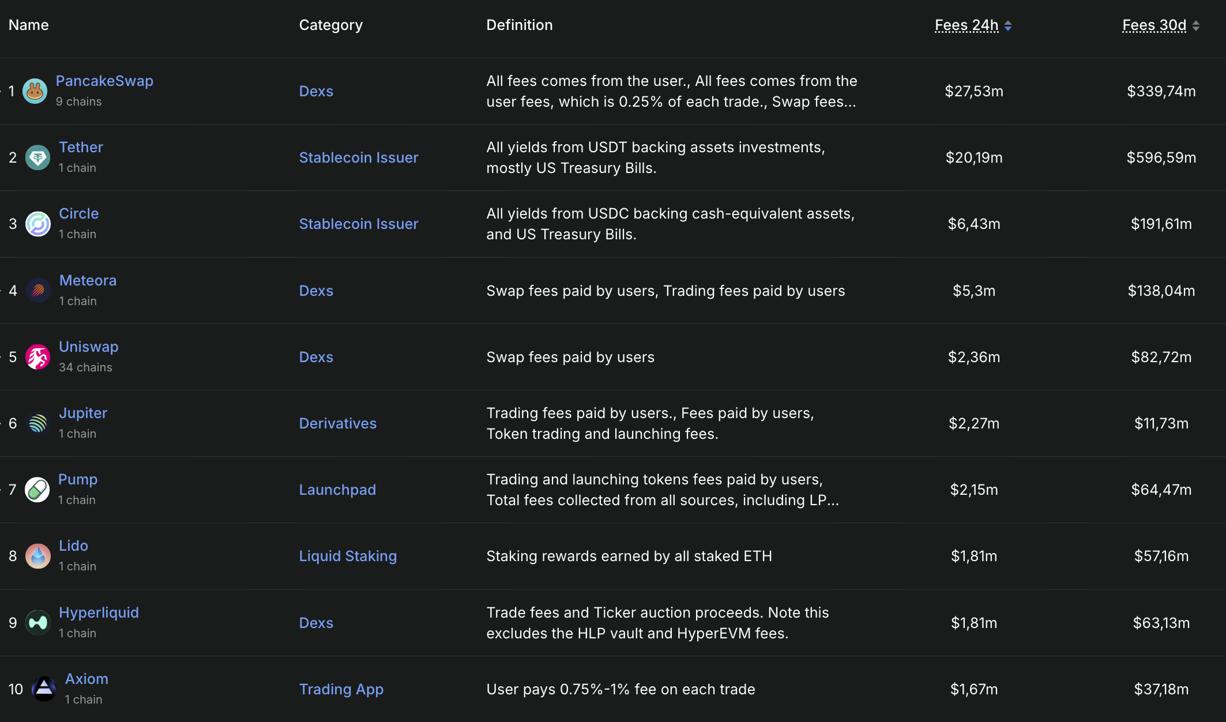Click the Fees 30d column header
The height and width of the screenshot is (722, 1226).
[1154, 25]
